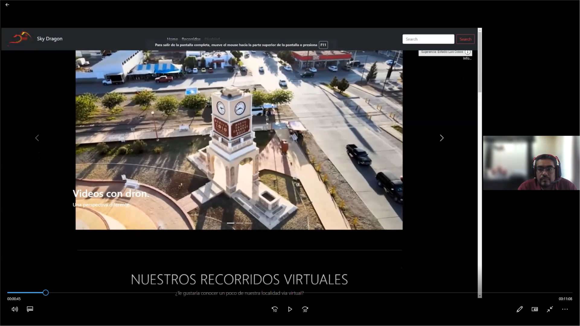
Task: Go to previous carousel slide arrow
Action: coord(37,138)
